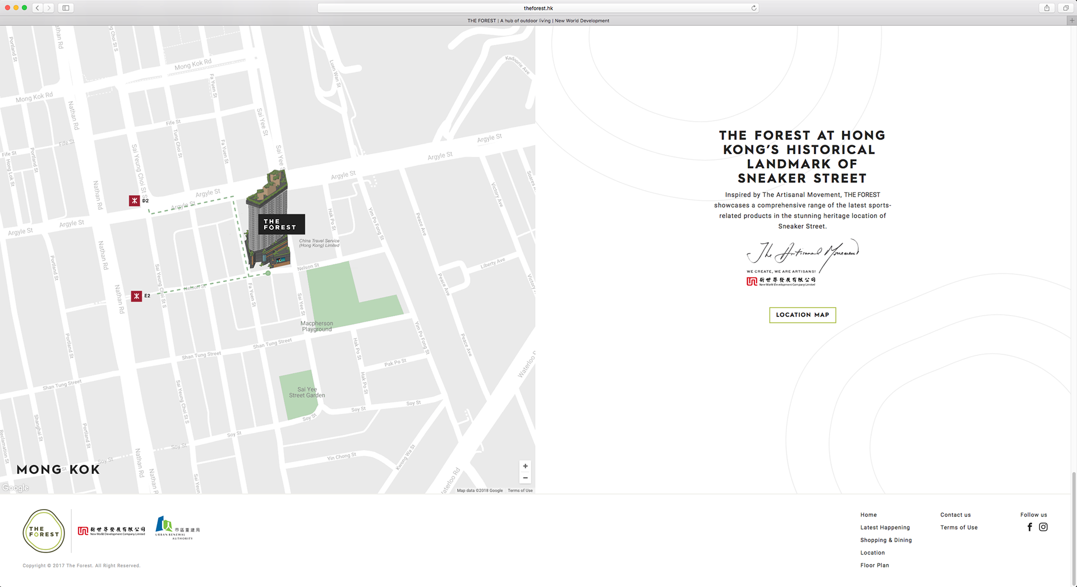
Task: Click the MTR exit E2 marker
Action: [136, 296]
